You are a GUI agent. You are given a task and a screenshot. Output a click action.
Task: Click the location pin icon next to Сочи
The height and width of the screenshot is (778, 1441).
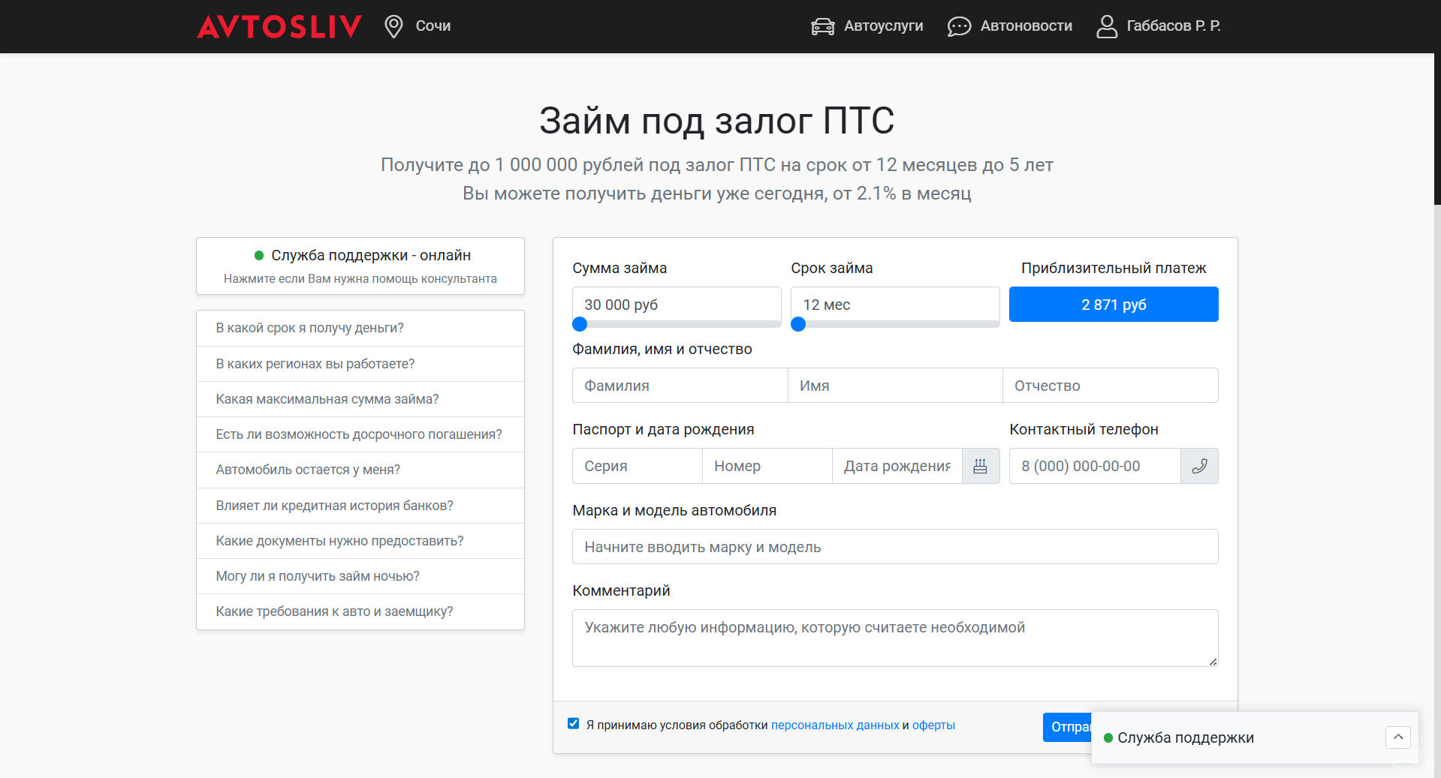pos(392,25)
